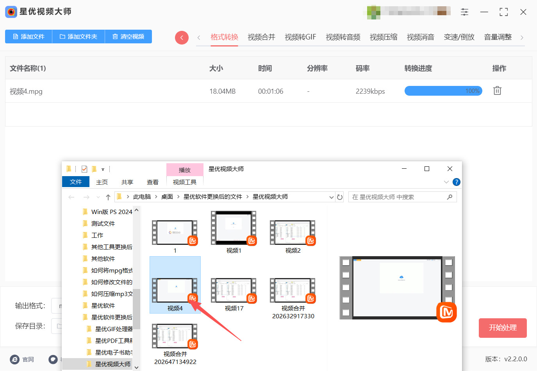Select 其他软件 folder in tree
The width and height of the screenshot is (537, 371).
click(99, 259)
